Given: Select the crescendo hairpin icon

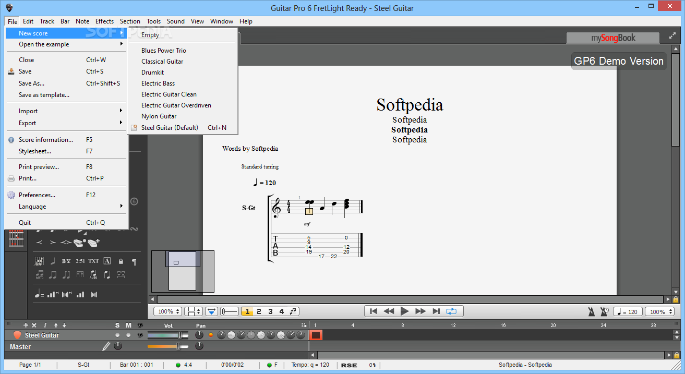Looking at the screenshot, I should [x=39, y=243].
